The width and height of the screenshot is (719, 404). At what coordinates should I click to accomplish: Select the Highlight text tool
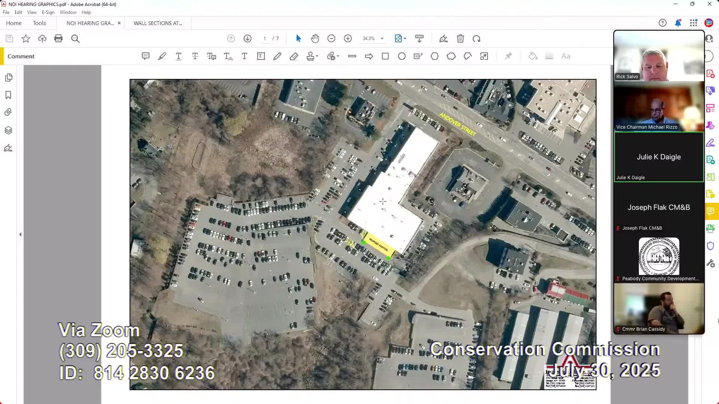pos(162,56)
